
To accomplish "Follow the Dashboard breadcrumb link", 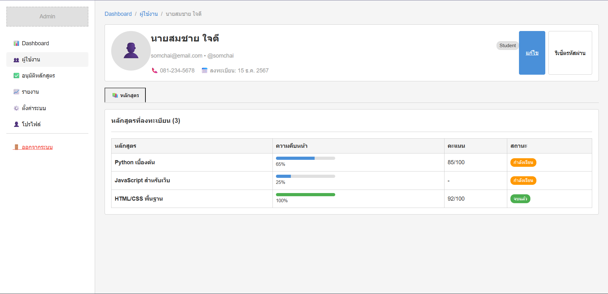I will [118, 14].
